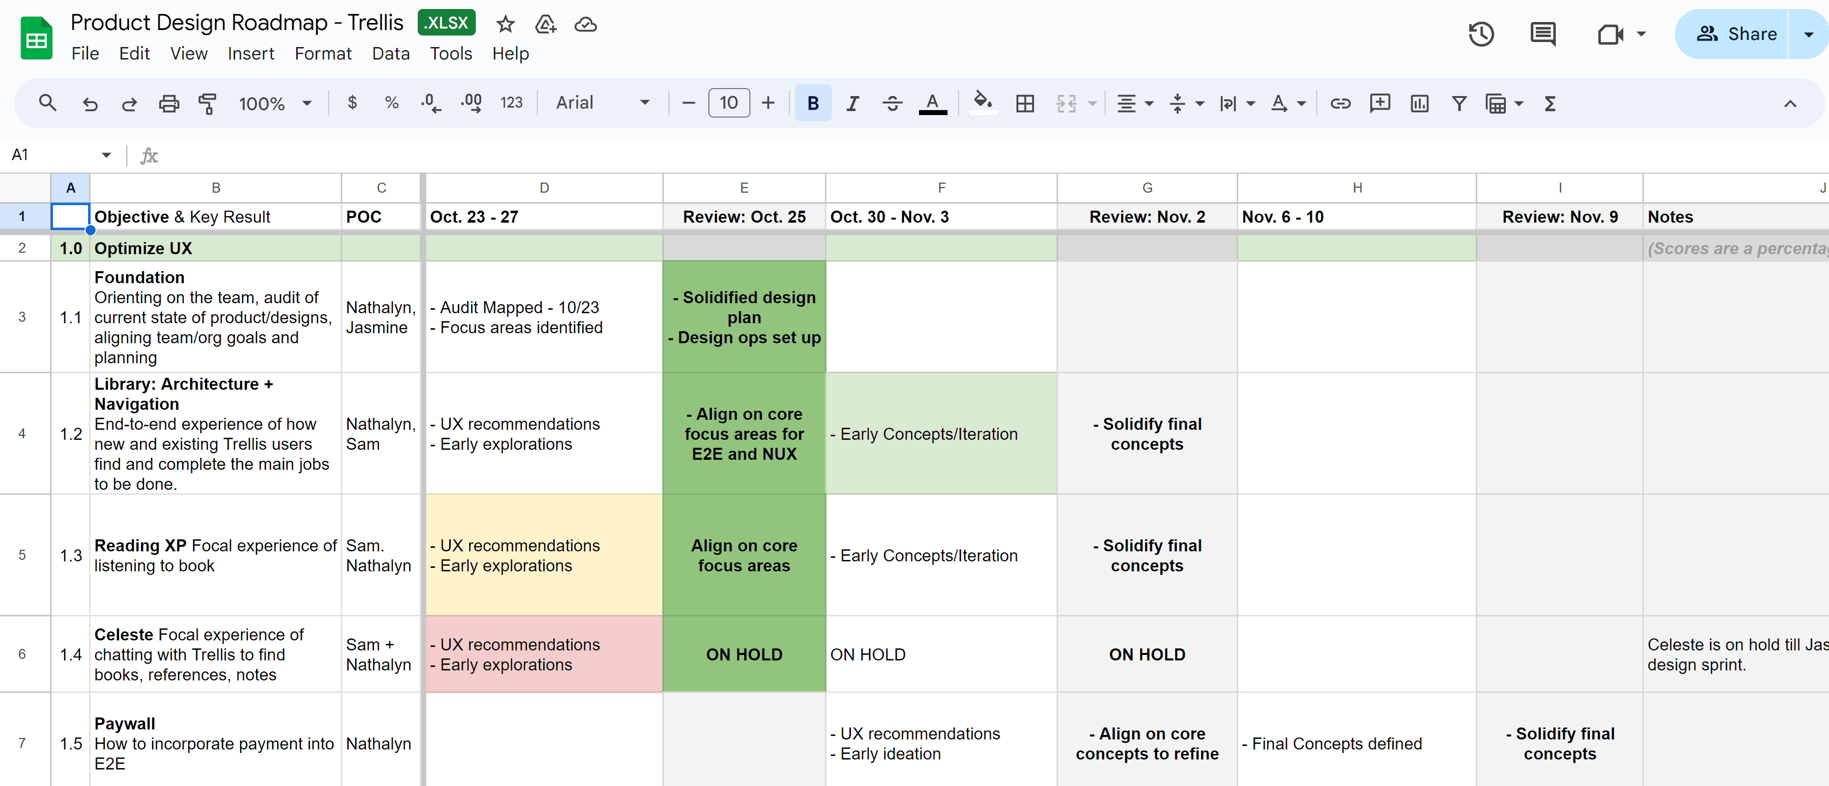Click the redo arrow icon
The height and width of the screenshot is (786, 1829).
pyautogui.click(x=129, y=104)
